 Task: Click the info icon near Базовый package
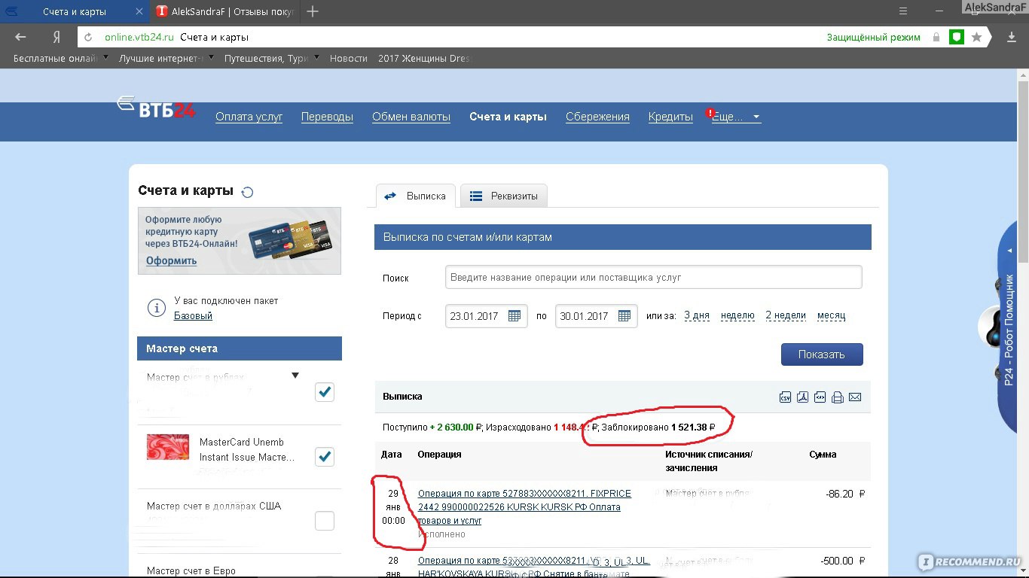click(156, 308)
